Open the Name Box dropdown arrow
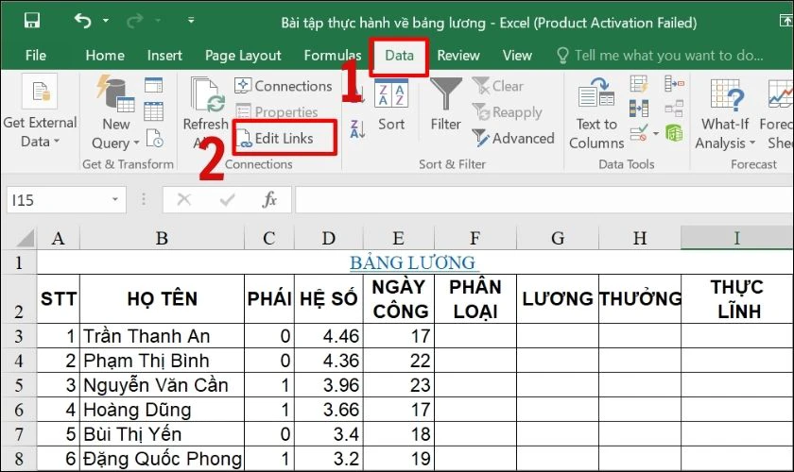Image resolution: width=794 pixels, height=472 pixels. [115, 199]
